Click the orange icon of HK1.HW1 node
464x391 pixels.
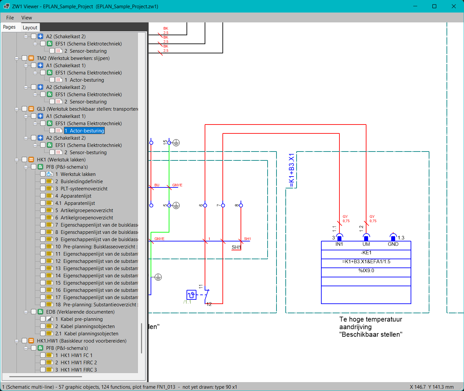point(31,341)
